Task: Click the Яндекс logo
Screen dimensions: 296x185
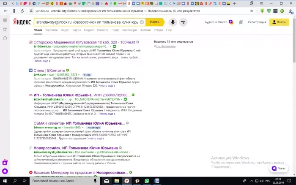Action: pyautogui.click(x=22, y=22)
